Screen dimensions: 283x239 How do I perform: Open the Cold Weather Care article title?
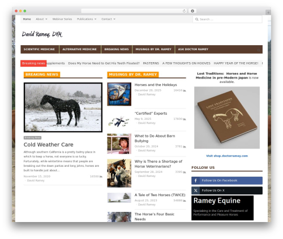(49, 145)
